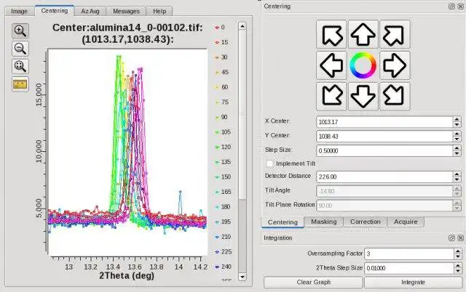Select the lower Centering tab
This screenshot has width=466, height=292.
coord(283,222)
